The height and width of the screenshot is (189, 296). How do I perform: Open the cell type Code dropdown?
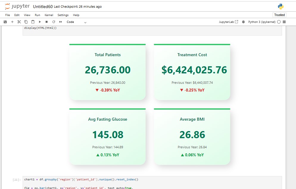point(77,22)
